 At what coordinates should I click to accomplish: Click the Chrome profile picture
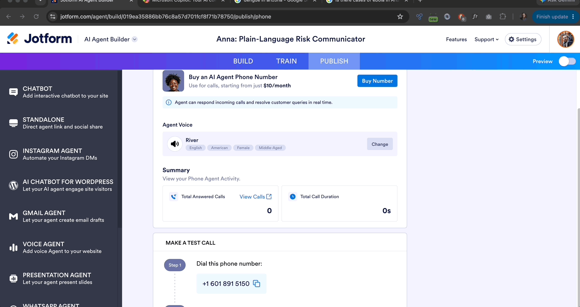(x=523, y=17)
